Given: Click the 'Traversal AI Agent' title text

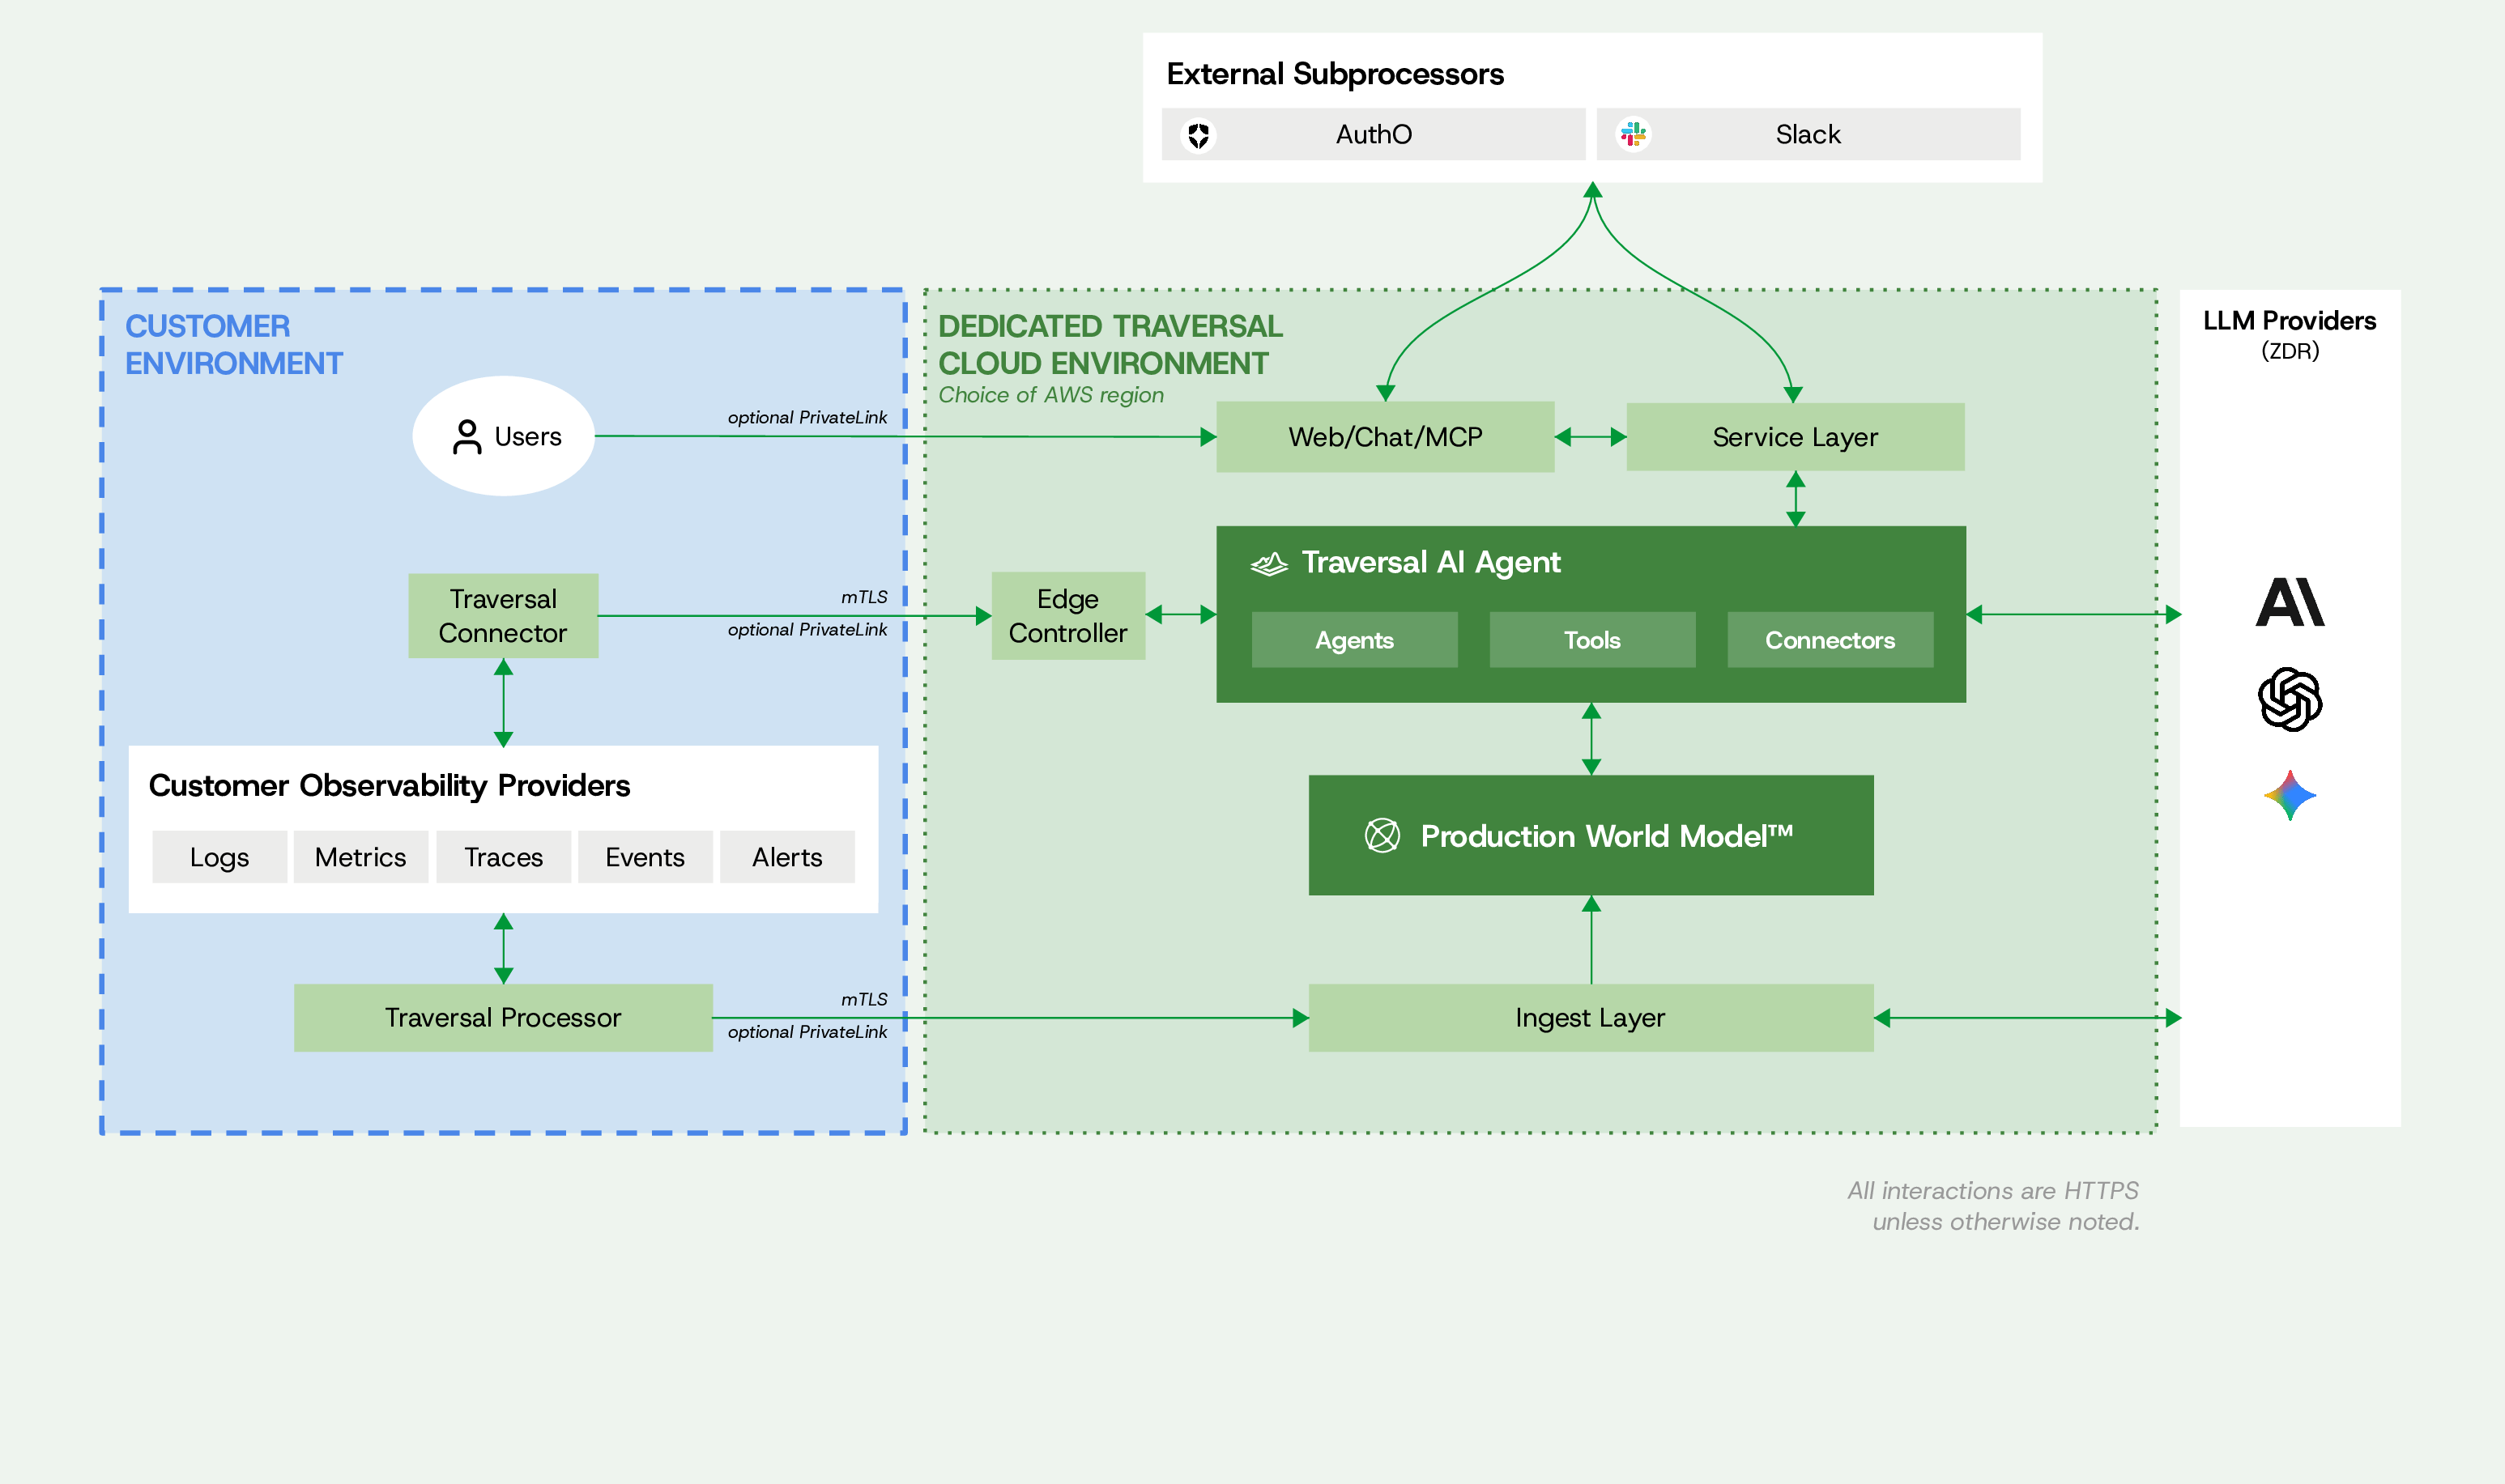Looking at the screenshot, I should 1430,563.
